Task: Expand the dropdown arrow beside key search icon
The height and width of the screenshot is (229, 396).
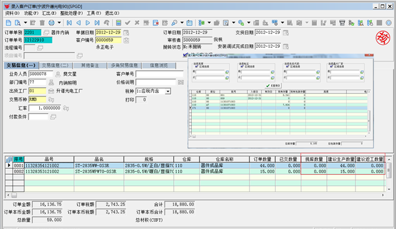Action: point(182,23)
